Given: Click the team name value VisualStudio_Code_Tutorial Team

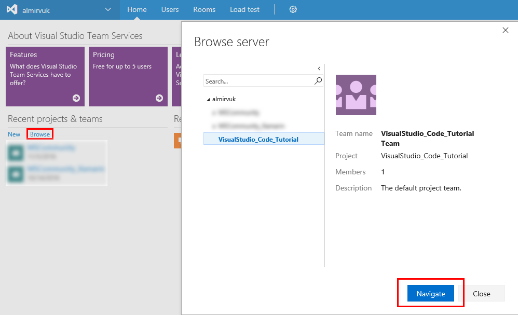Looking at the screenshot, I should pyautogui.click(x=428, y=139).
